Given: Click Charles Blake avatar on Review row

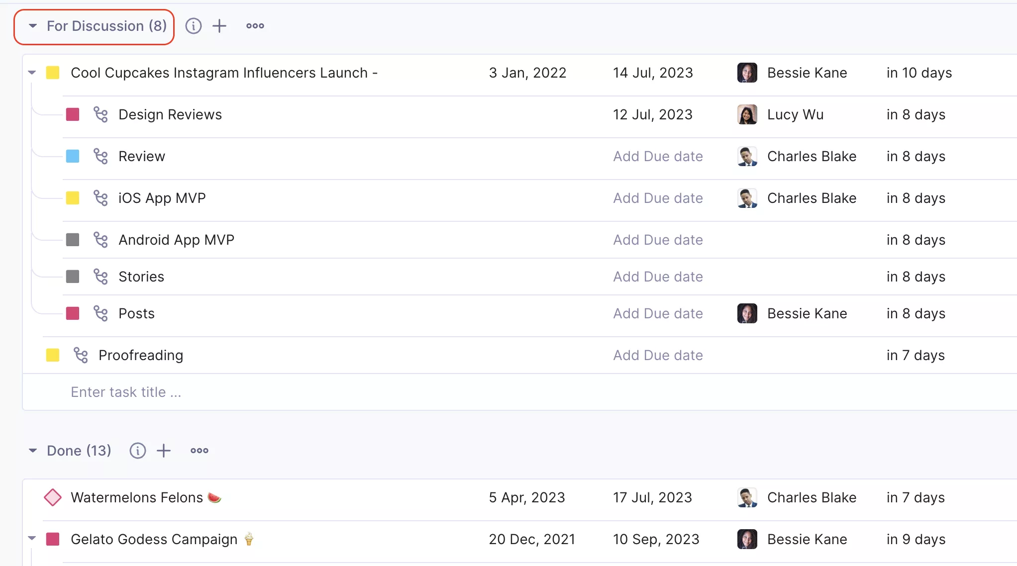Looking at the screenshot, I should (x=747, y=156).
